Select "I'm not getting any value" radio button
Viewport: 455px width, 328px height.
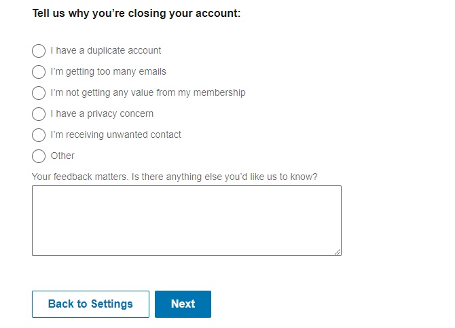pyautogui.click(x=39, y=93)
